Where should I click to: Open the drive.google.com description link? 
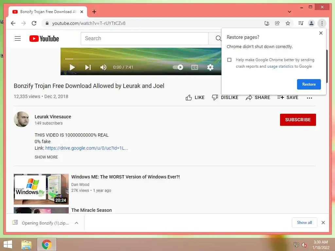tap(86, 148)
